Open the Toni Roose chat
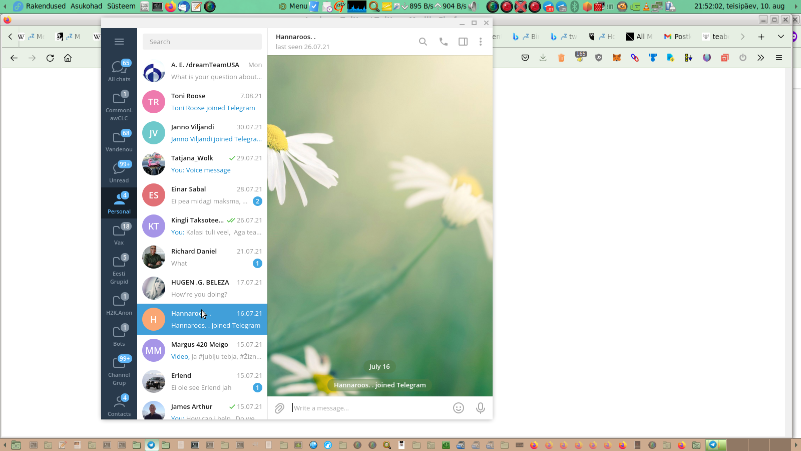 pos(202,102)
